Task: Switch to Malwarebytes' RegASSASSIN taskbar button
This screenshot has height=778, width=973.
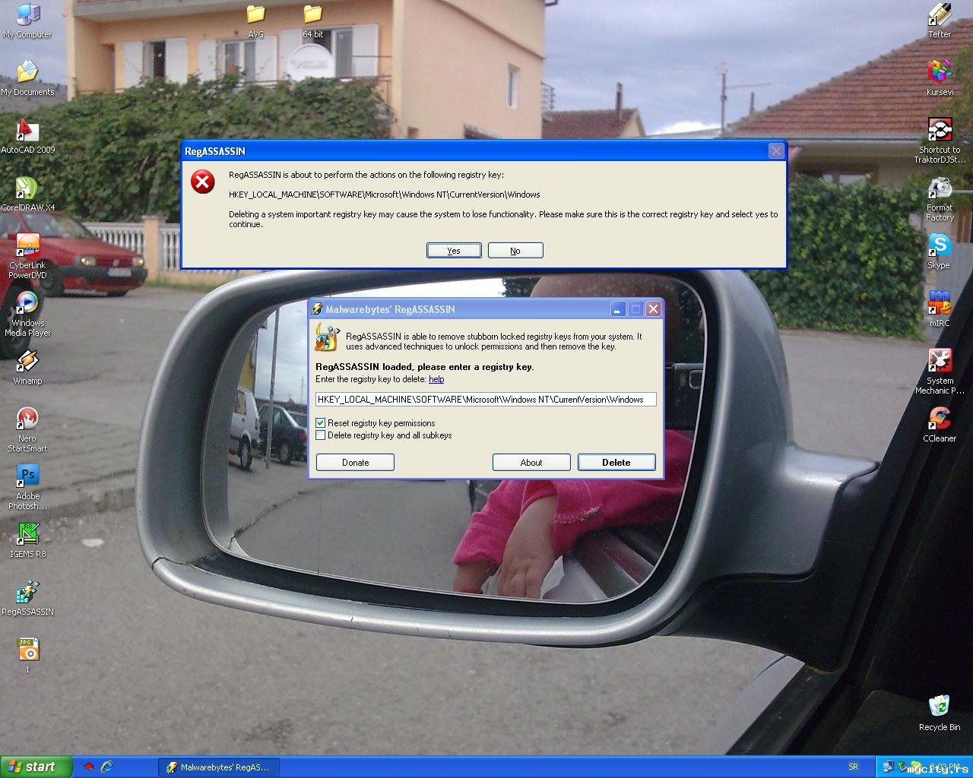Action: pos(219,767)
